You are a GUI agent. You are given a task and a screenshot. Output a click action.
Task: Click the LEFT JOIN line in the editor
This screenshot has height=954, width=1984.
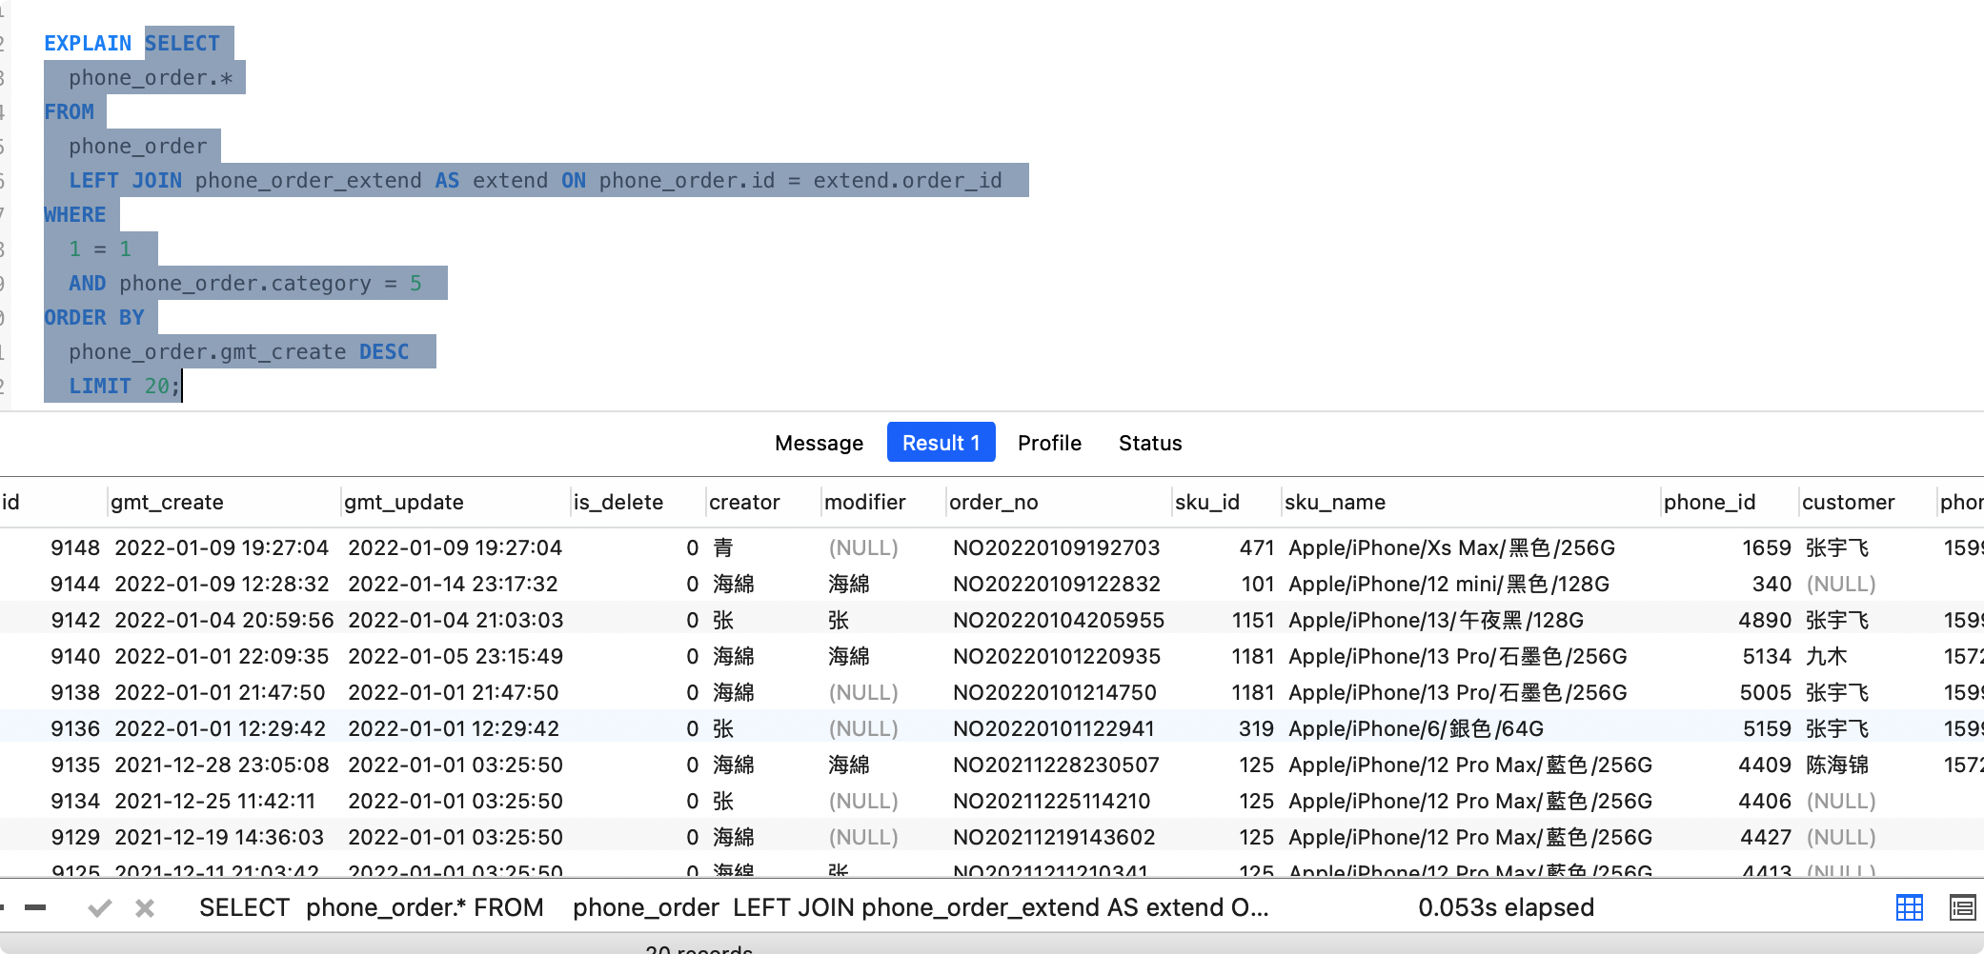point(536,180)
